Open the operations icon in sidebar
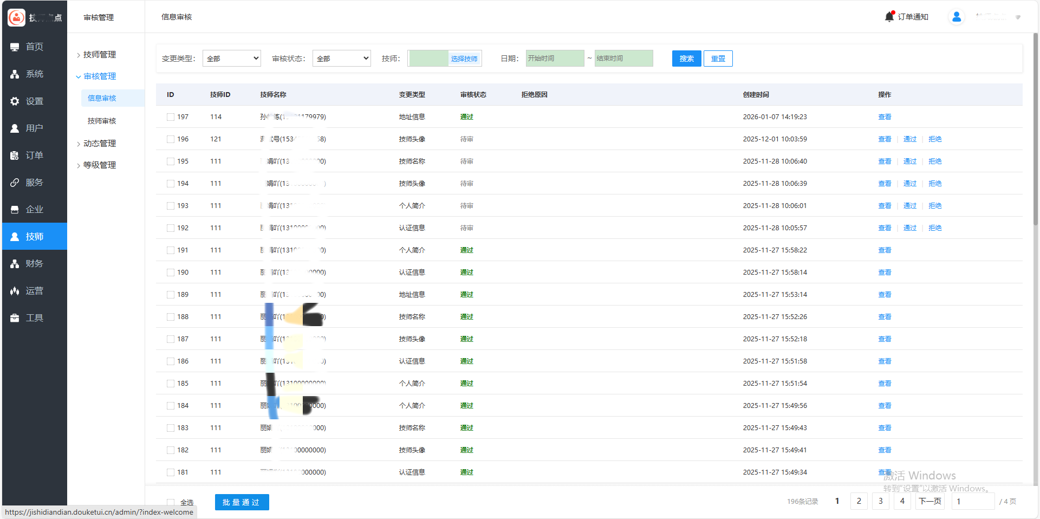 (x=15, y=291)
